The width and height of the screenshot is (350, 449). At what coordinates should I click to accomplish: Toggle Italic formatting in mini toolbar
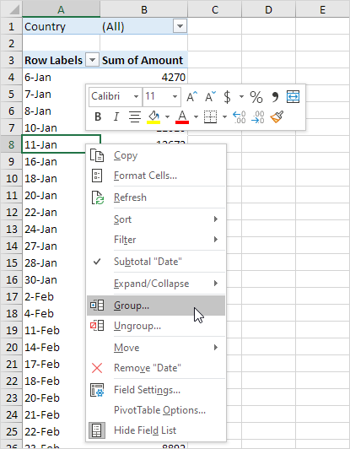pyautogui.click(x=116, y=116)
